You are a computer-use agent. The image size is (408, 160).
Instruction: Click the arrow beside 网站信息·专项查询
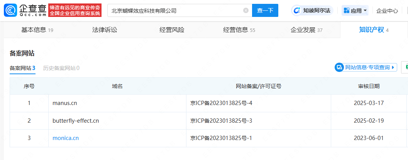(x=393, y=67)
